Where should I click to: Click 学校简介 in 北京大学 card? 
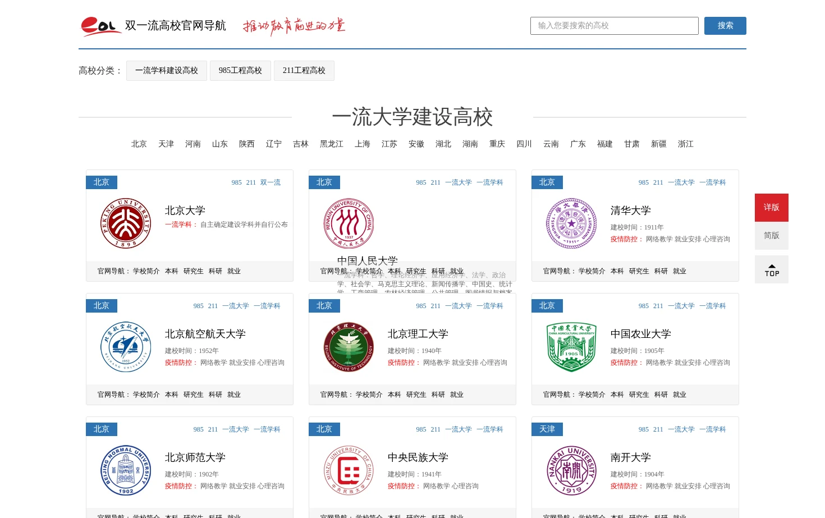coord(146,271)
